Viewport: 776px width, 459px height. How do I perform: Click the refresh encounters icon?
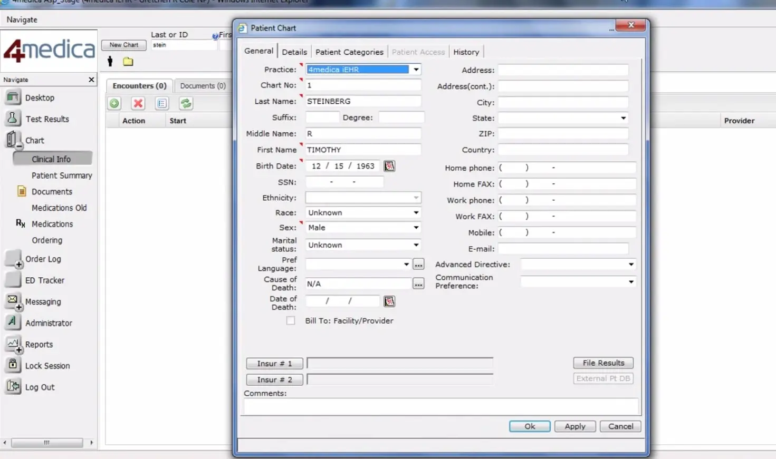(x=186, y=103)
